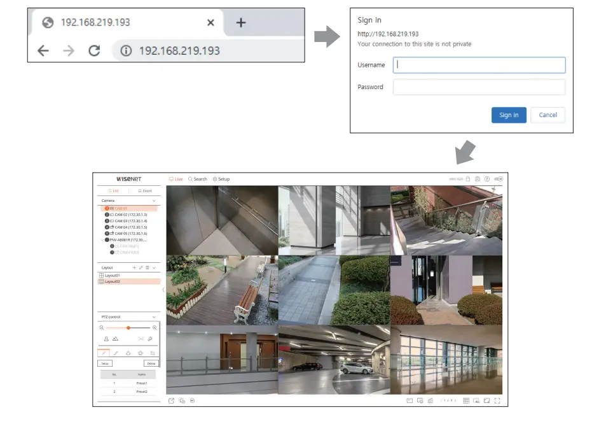
Task: Select the parking garage camera tile
Action: click(x=334, y=360)
